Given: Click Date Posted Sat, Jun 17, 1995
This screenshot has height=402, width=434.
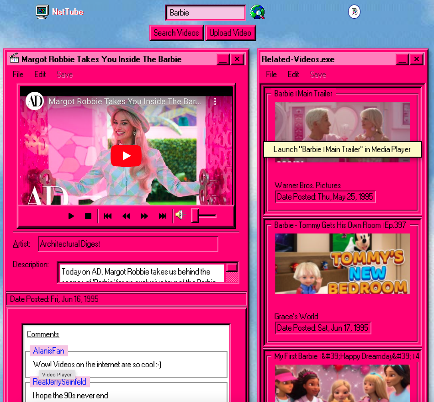Looking at the screenshot, I should (323, 328).
